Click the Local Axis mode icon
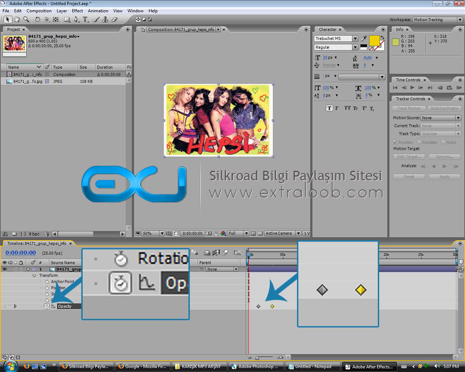Screen dimensions: 465x372 coord(138,20)
